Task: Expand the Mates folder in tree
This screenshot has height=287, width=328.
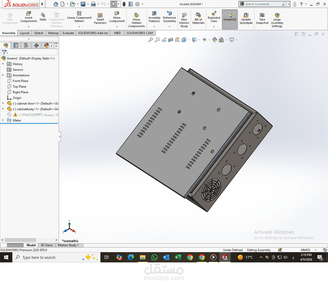Action: click(x=3, y=120)
